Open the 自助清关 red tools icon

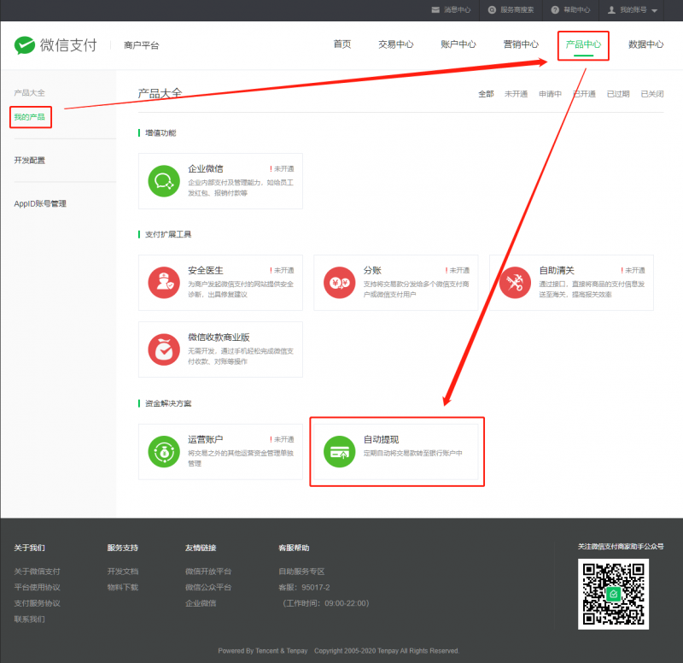click(x=515, y=283)
